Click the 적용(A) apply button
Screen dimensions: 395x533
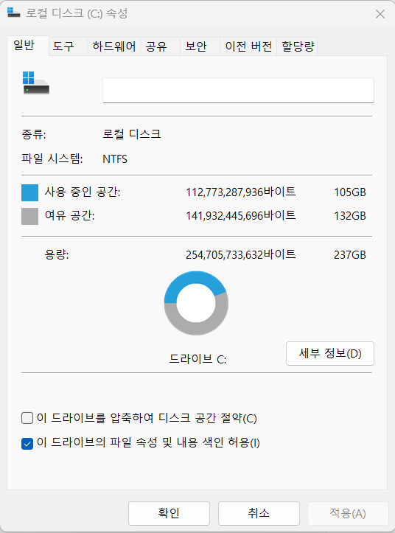(x=348, y=513)
